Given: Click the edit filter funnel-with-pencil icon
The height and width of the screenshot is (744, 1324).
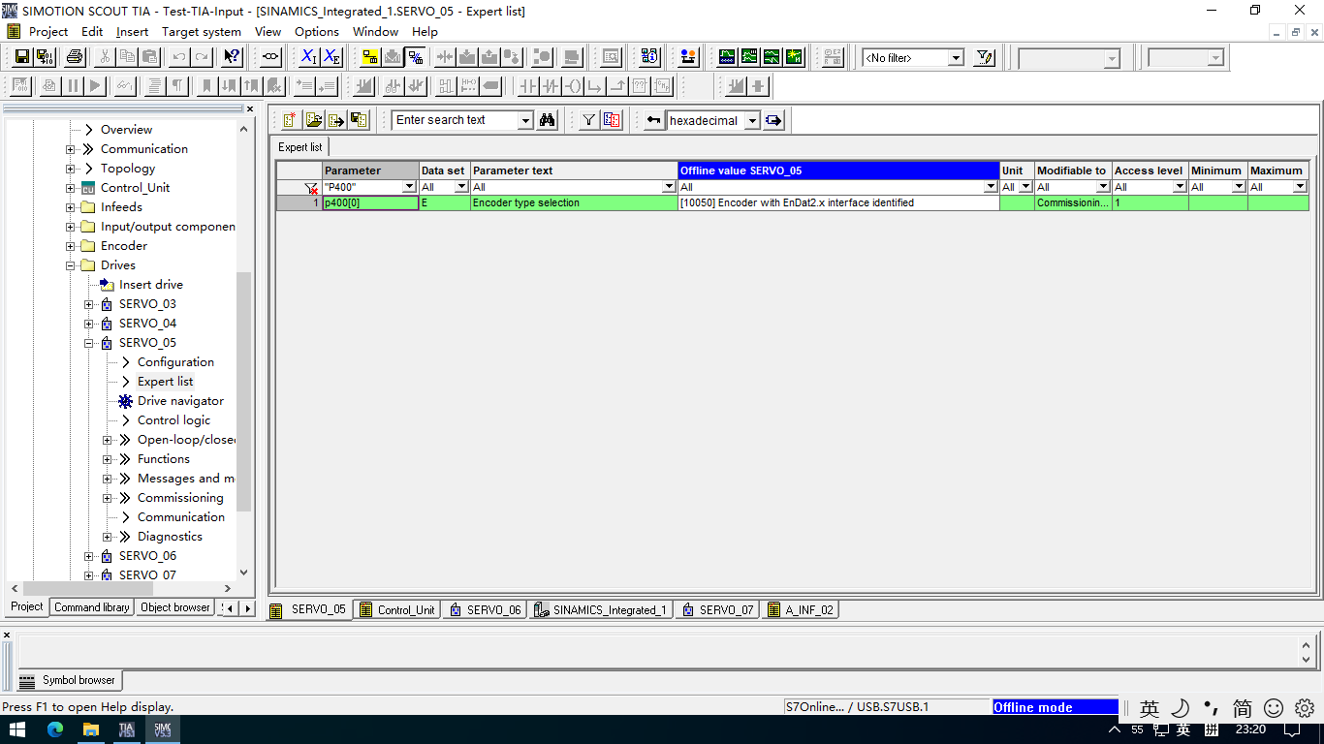Looking at the screenshot, I should 985,57.
